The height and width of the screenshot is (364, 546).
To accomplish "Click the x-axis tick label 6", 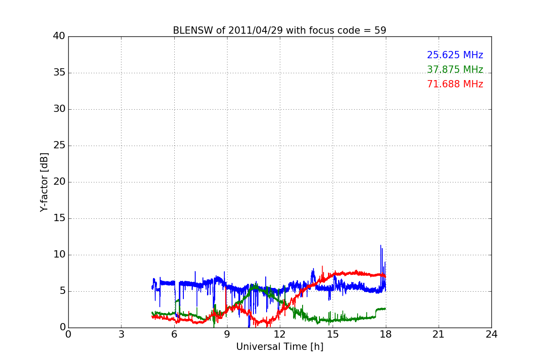I will pos(174,334).
